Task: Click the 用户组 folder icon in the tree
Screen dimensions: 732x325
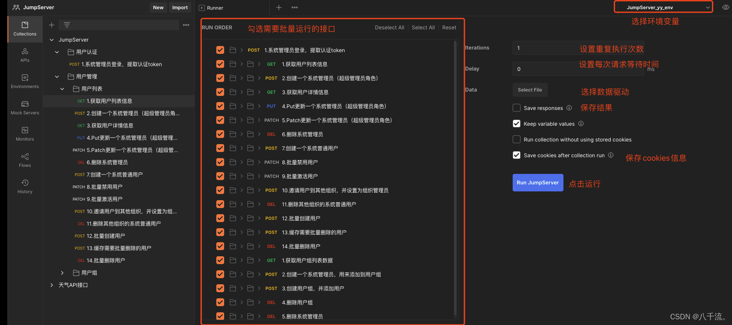Action: coord(76,272)
